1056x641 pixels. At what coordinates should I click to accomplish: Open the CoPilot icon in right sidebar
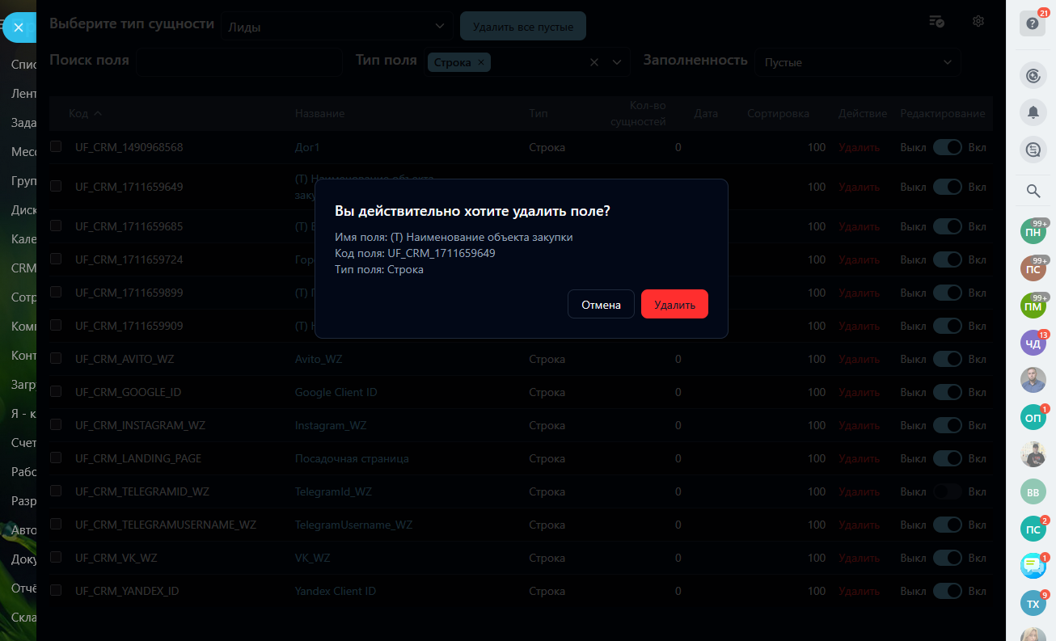1033,76
